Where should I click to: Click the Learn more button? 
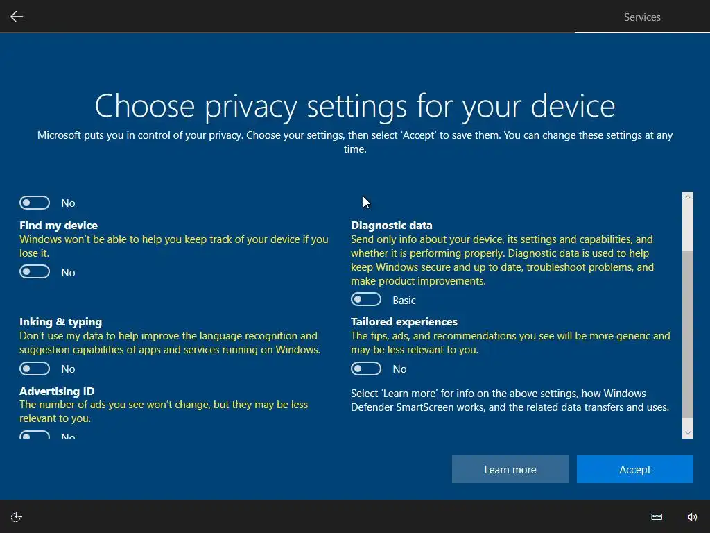click(x=510, y=469)
